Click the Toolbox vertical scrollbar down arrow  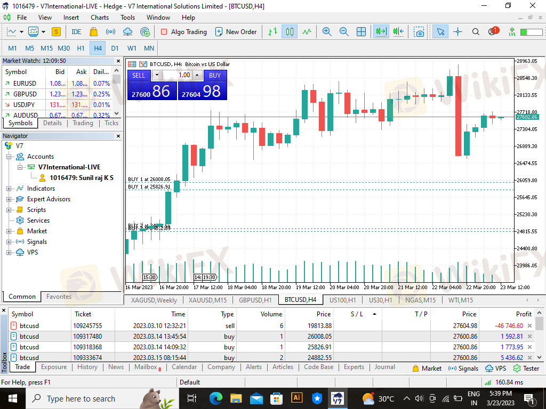coord(539,357)
